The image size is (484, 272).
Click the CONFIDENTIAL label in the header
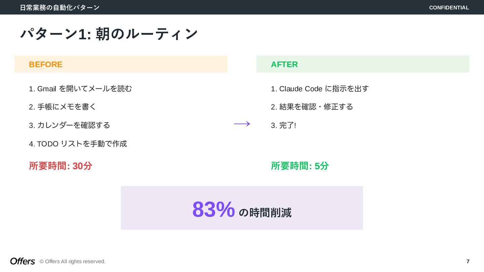pyautogui.click(x=449, y=7)
